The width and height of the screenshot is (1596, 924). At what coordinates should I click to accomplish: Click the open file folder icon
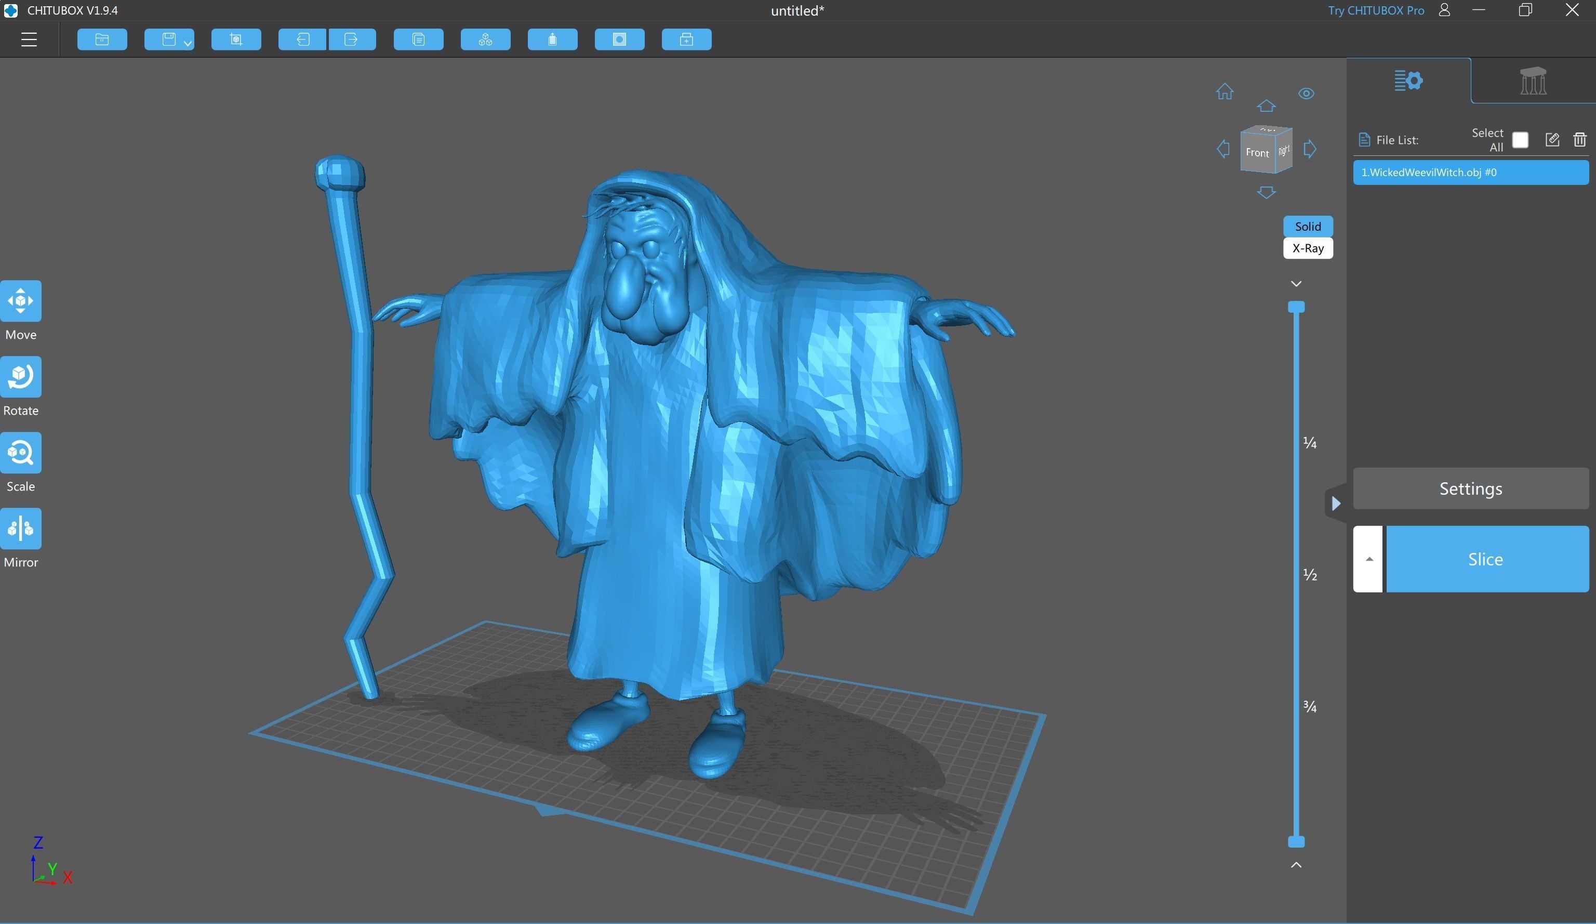click(x=102, y=40)
